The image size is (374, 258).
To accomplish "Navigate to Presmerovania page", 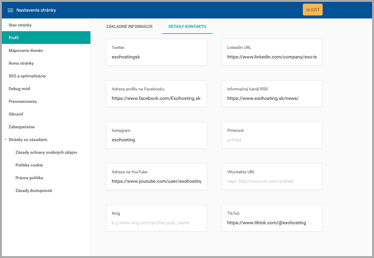I will pos(22,101).
